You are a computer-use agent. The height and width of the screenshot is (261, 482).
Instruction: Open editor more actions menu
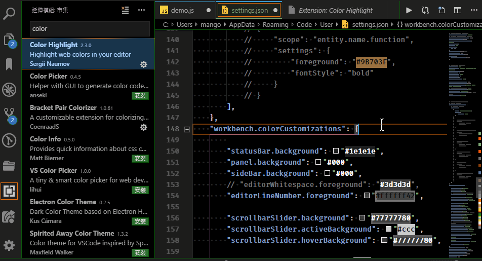[474, 10]
